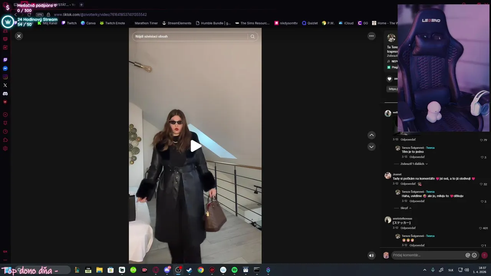Image resolution: width=491 pixels, height=276 pixels.
Task: Open the Canva bookmark
Action: coord(88,23)
